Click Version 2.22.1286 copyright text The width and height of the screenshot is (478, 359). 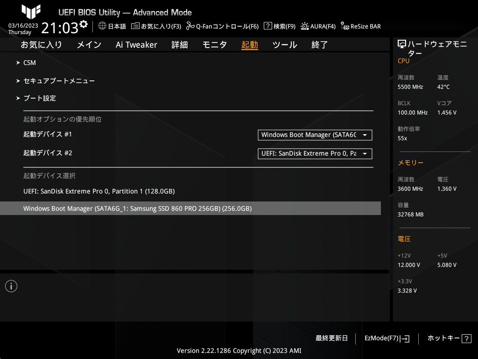[239, 351]
